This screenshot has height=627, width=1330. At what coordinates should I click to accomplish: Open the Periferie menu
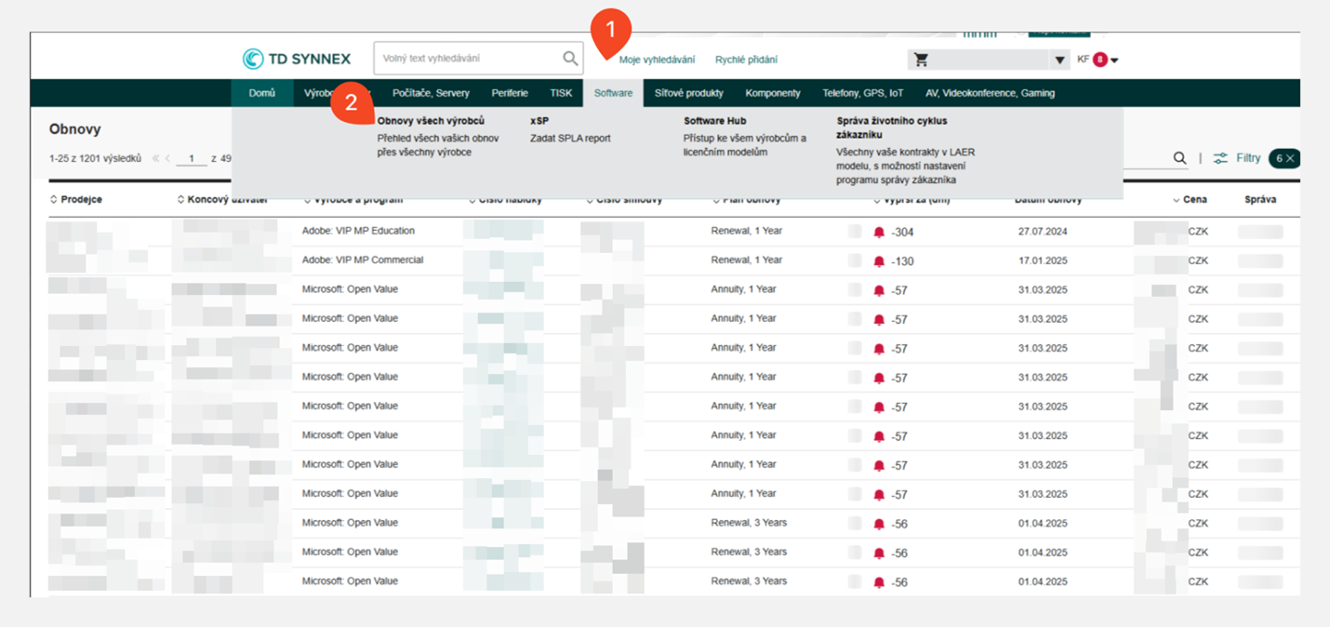(x=510, y=93)
